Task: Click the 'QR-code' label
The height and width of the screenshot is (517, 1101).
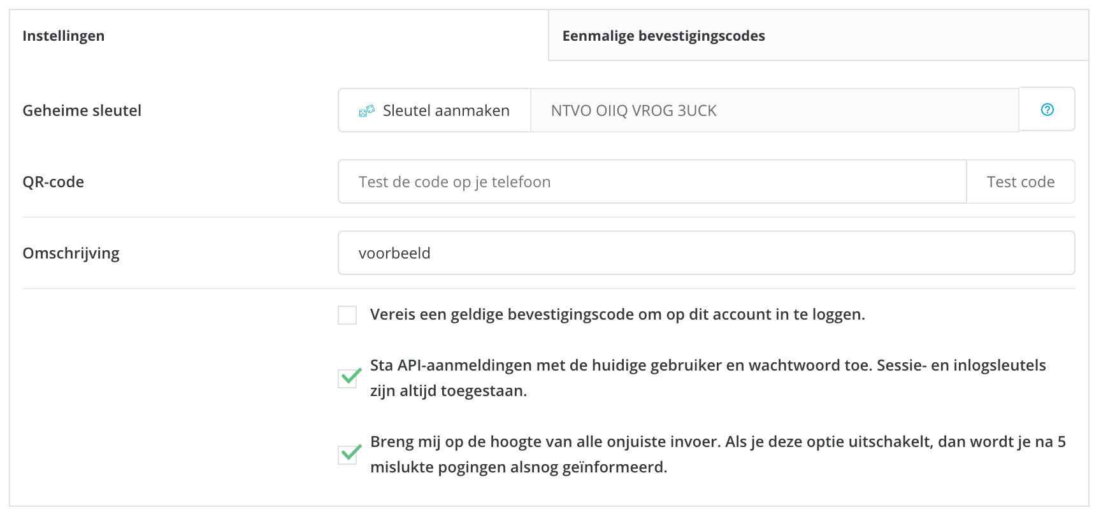Action: coord(54,181)
